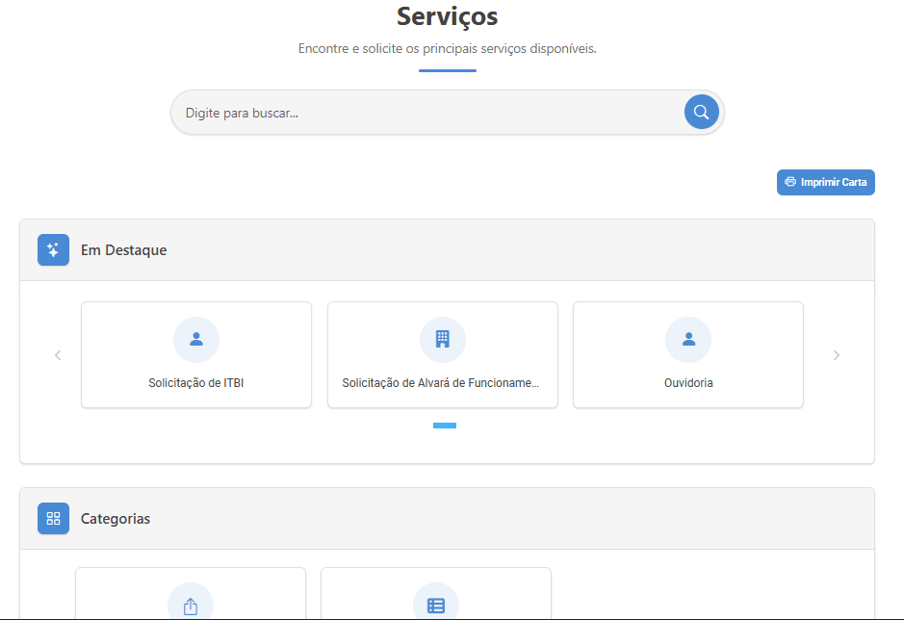The height and width of the screenshot is (620, 904).
Task: Open the Solicitação de ITBI service link
Action: click(196, 383)
